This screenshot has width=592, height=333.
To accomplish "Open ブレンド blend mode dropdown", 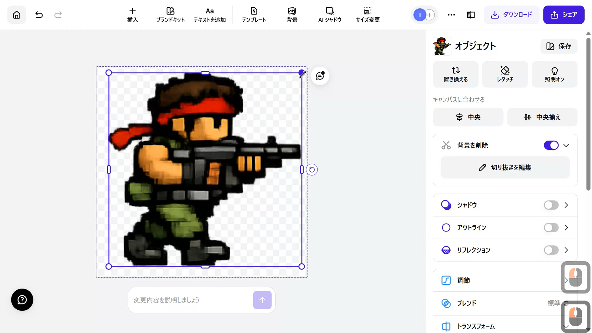I will coord(505,303).
